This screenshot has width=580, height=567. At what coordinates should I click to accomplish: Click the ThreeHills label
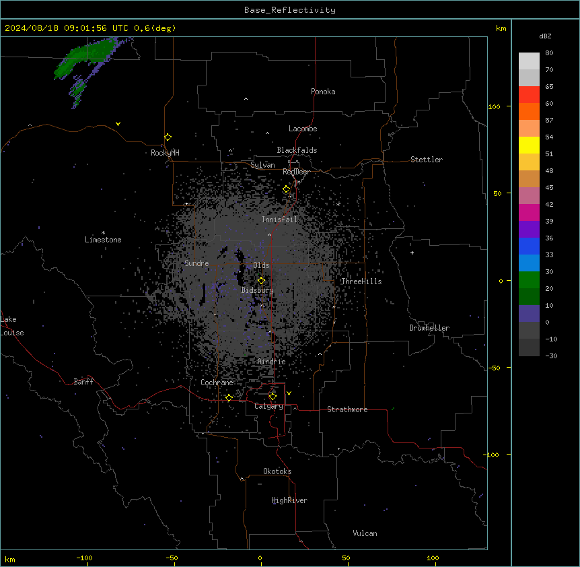361,281
